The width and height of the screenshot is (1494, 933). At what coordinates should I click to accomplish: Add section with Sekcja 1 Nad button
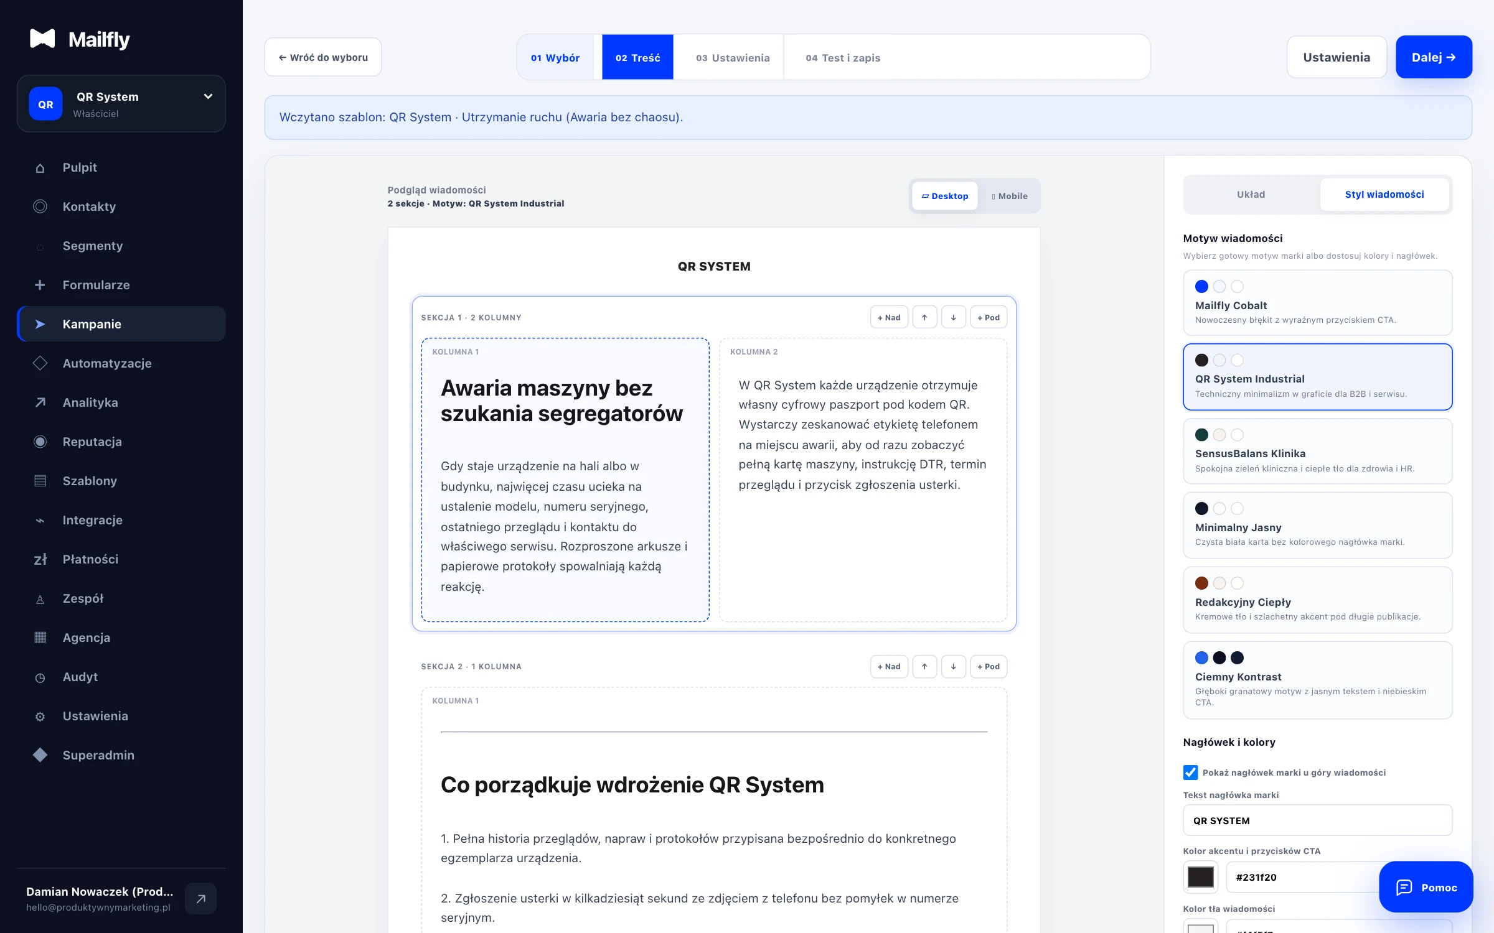pyautogui.click(x=889, y=317)
